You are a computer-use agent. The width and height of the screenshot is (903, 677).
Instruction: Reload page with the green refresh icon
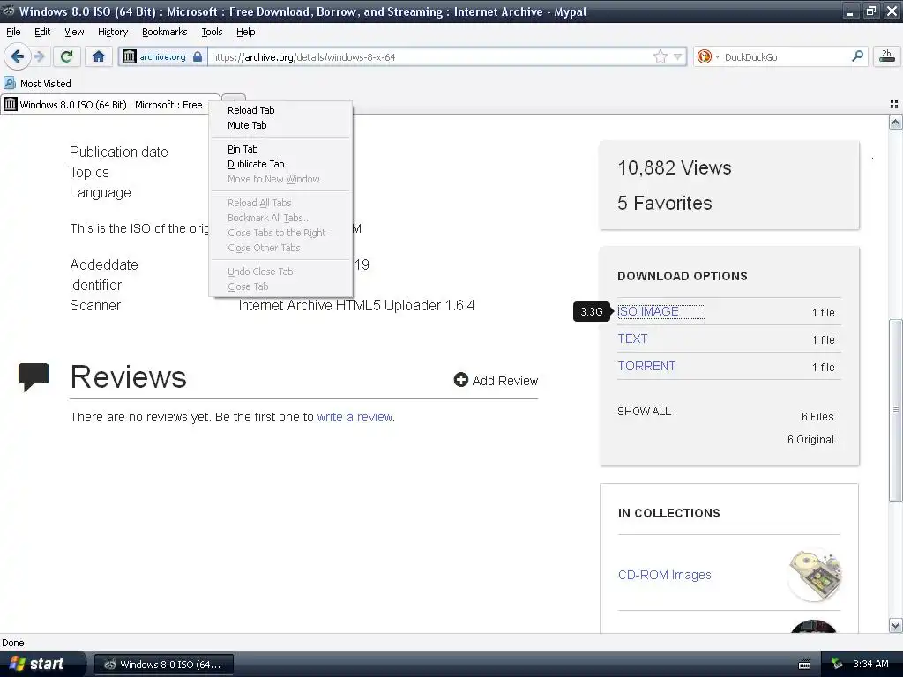pos(67,56)
